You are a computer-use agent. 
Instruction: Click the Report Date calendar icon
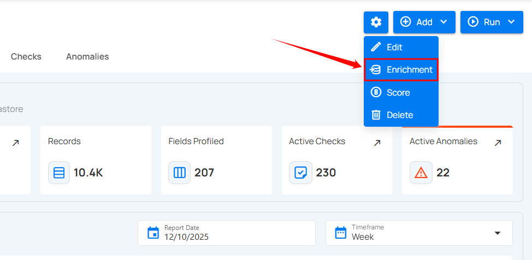(x=153, y=233)
